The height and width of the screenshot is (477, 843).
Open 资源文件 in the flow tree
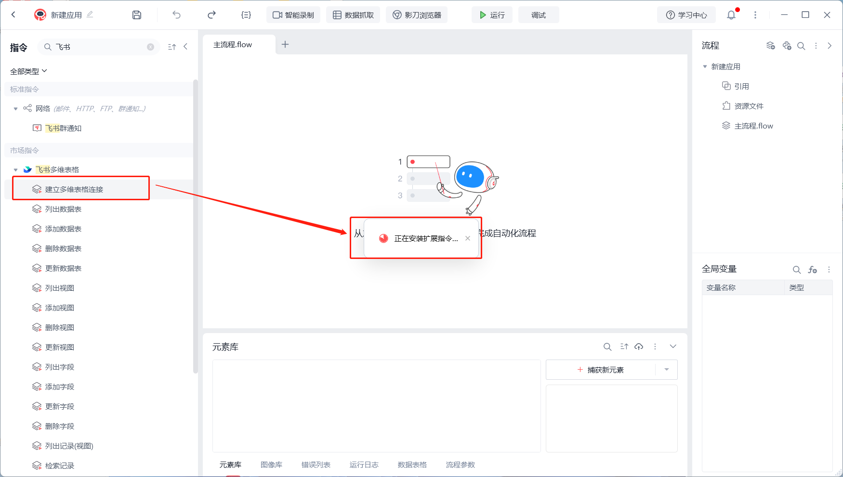click(x=749, y=106)
